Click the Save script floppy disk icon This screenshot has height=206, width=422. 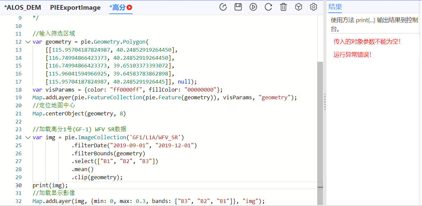[x=238, y=7]
